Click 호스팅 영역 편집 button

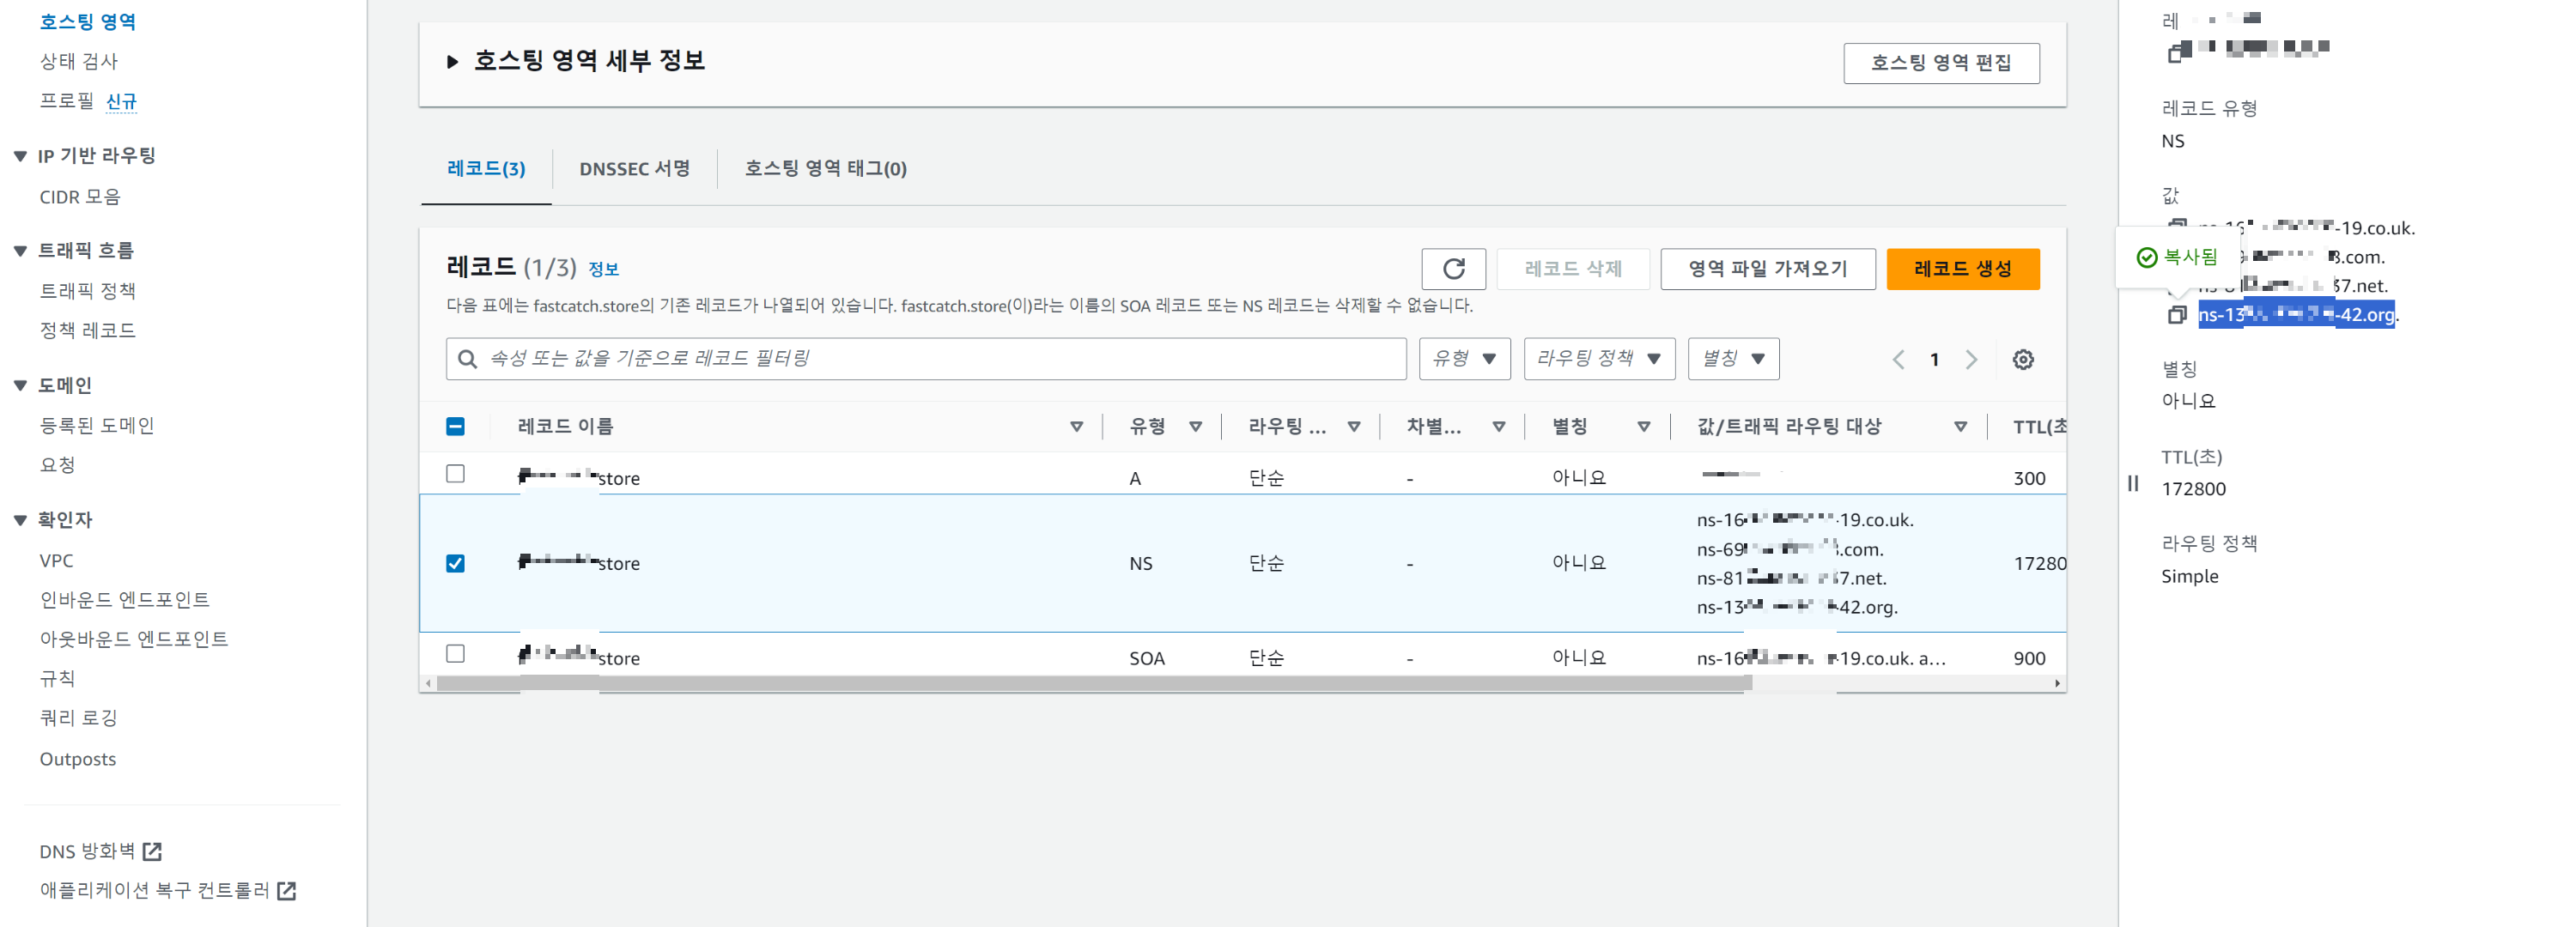[x=1940, y=63]
